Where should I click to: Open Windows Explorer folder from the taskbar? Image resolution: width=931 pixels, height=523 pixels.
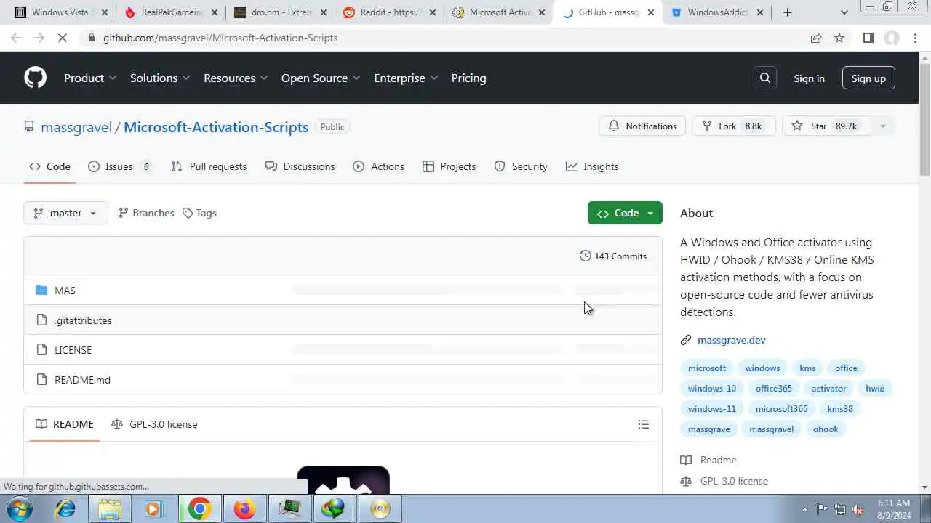point(110,508)
